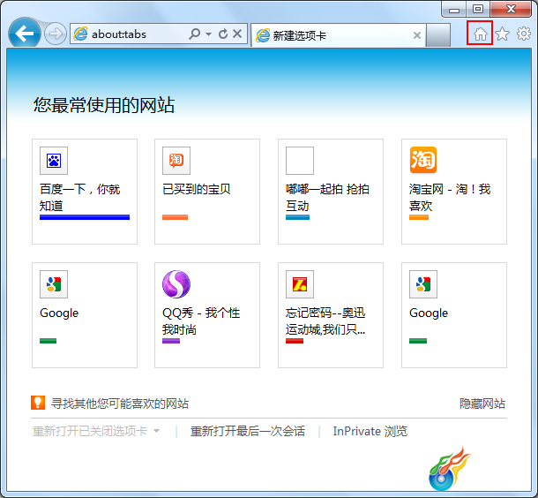Click the red Z icon on 忘记密码 tile

300,284
